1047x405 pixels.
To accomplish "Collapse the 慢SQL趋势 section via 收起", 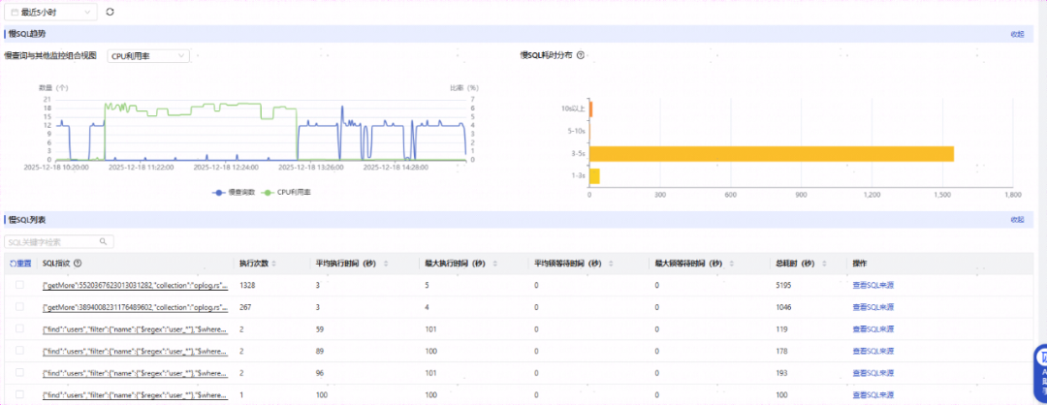I will [1017, 34].
